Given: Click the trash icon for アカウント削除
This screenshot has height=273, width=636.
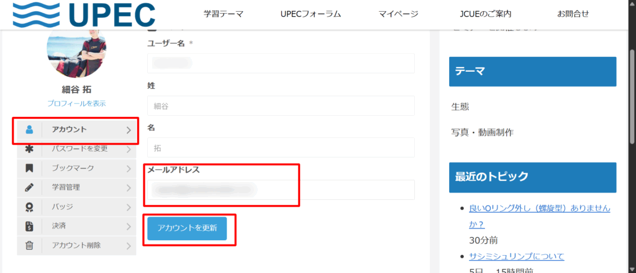Looking at the screenshot, I should click(29, 246).
